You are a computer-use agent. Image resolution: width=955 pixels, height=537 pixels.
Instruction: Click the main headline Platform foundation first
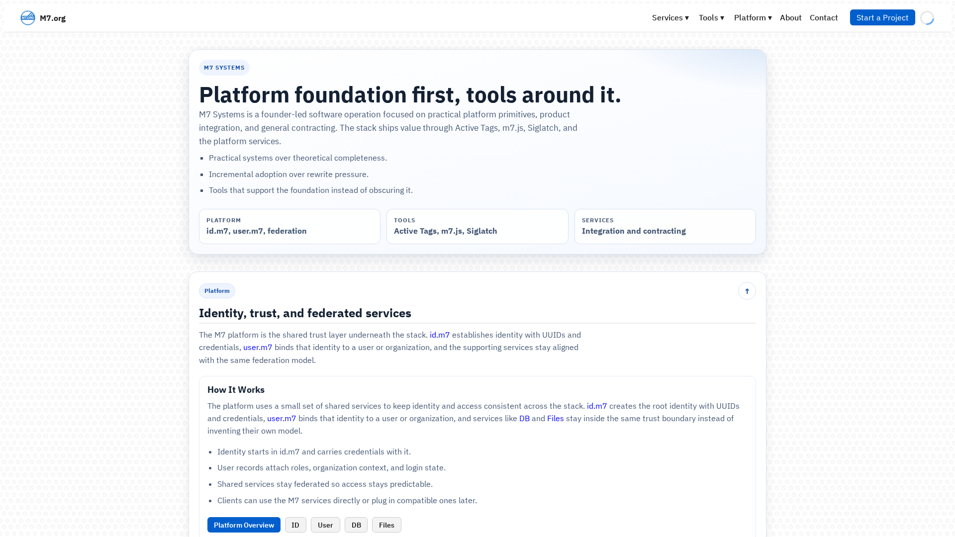[410, 94]
